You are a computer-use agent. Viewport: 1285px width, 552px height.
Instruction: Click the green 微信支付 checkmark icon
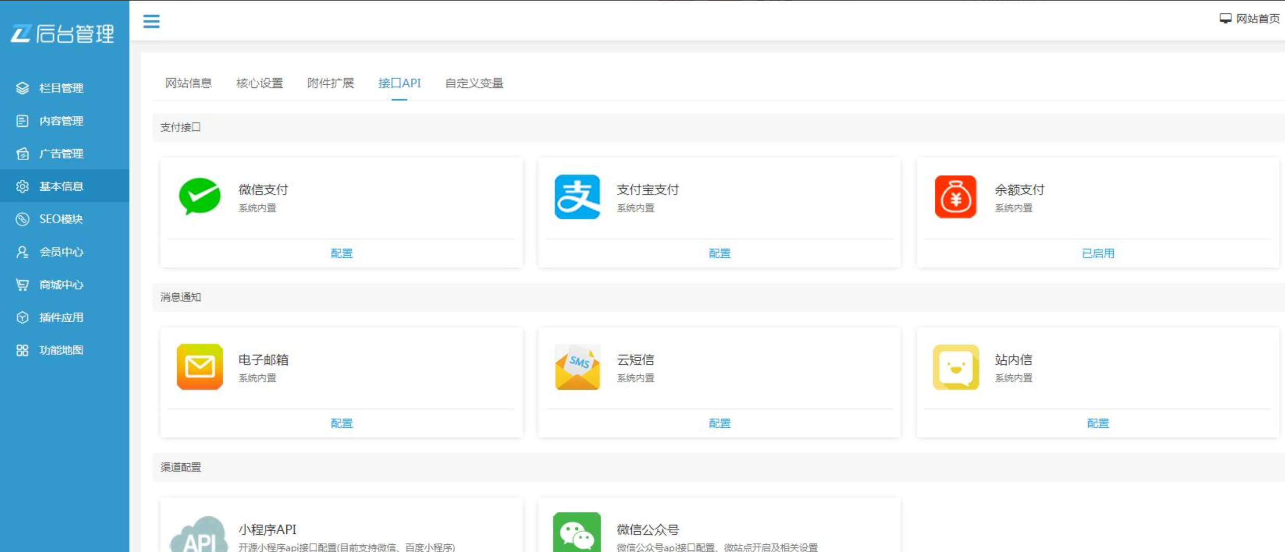pos(200,196)
